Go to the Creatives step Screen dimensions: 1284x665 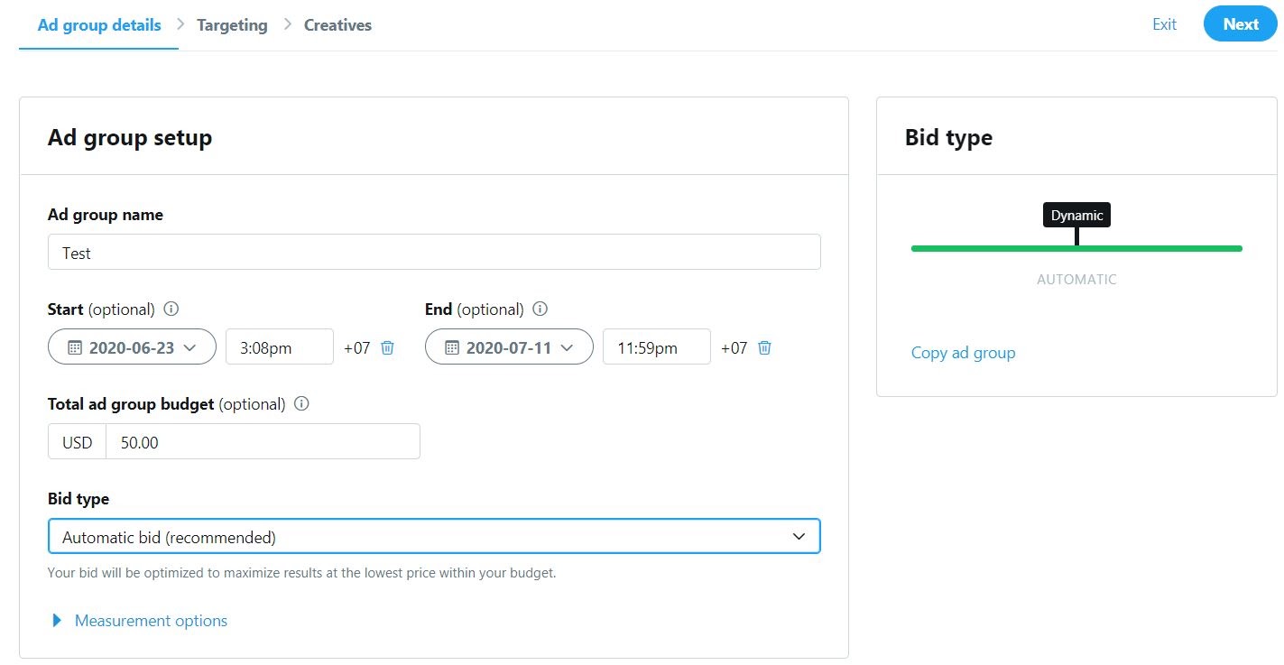[x=337, y=25]
